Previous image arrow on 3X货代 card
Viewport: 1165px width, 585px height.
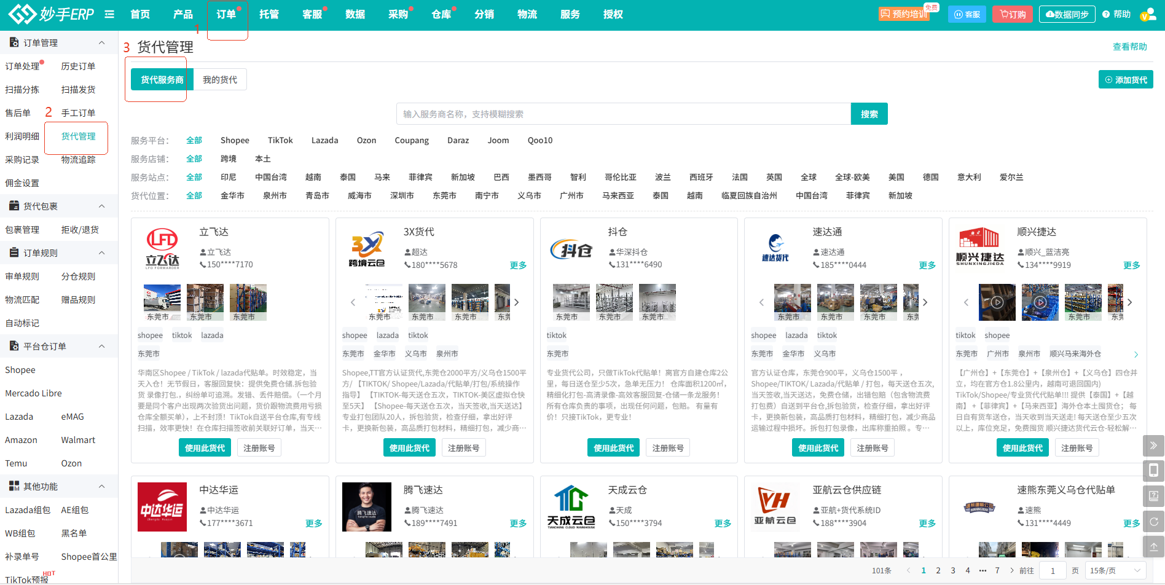point(353,302)
